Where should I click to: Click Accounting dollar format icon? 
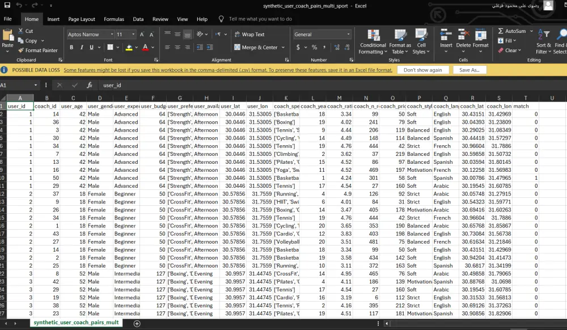[298, 47]
